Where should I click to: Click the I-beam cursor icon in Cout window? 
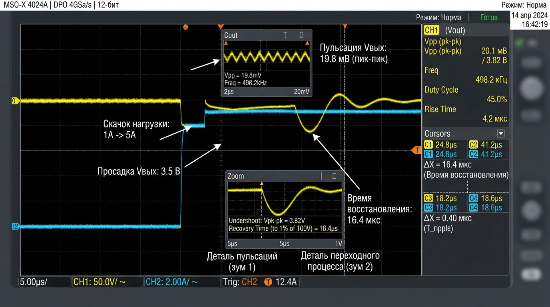(285, 35)
